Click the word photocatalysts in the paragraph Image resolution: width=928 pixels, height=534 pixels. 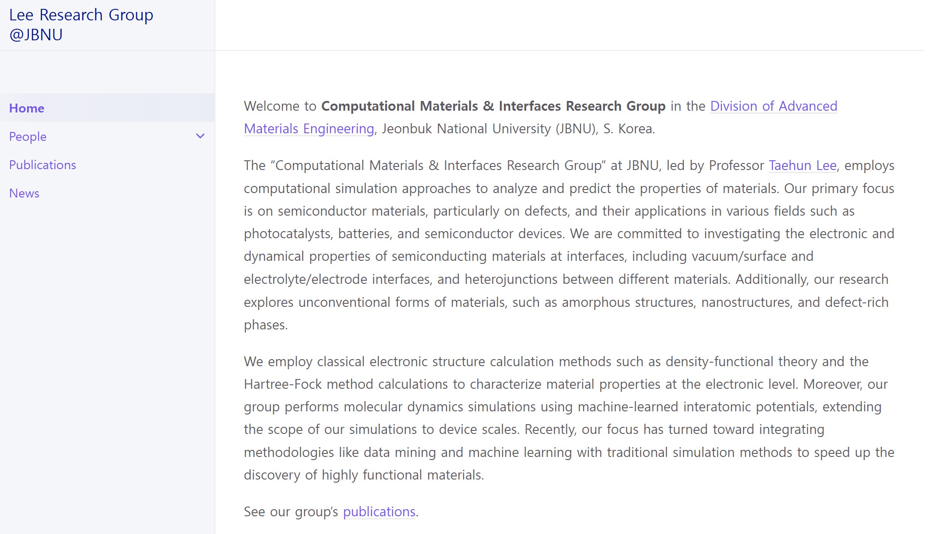(x=287, y=234)
